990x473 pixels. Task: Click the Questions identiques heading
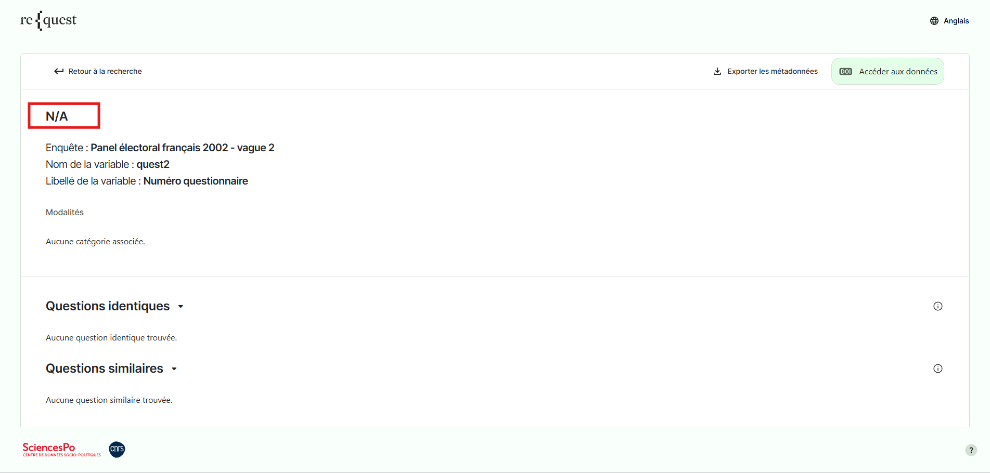tap(108, 306)
